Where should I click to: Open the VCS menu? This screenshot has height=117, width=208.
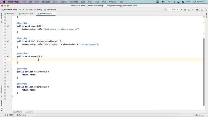point(104,2)
